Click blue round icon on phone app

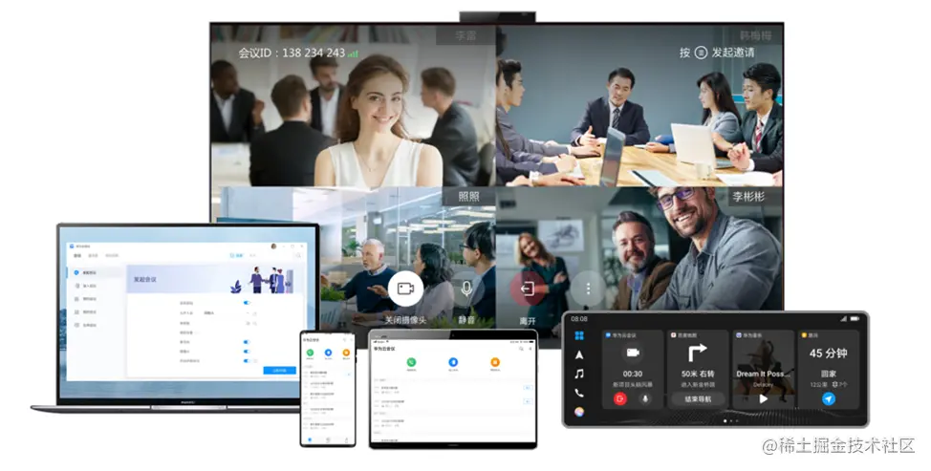pos(328,353)
